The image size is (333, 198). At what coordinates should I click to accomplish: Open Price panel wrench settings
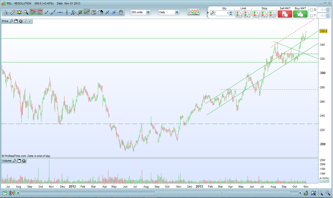point(11,21)
